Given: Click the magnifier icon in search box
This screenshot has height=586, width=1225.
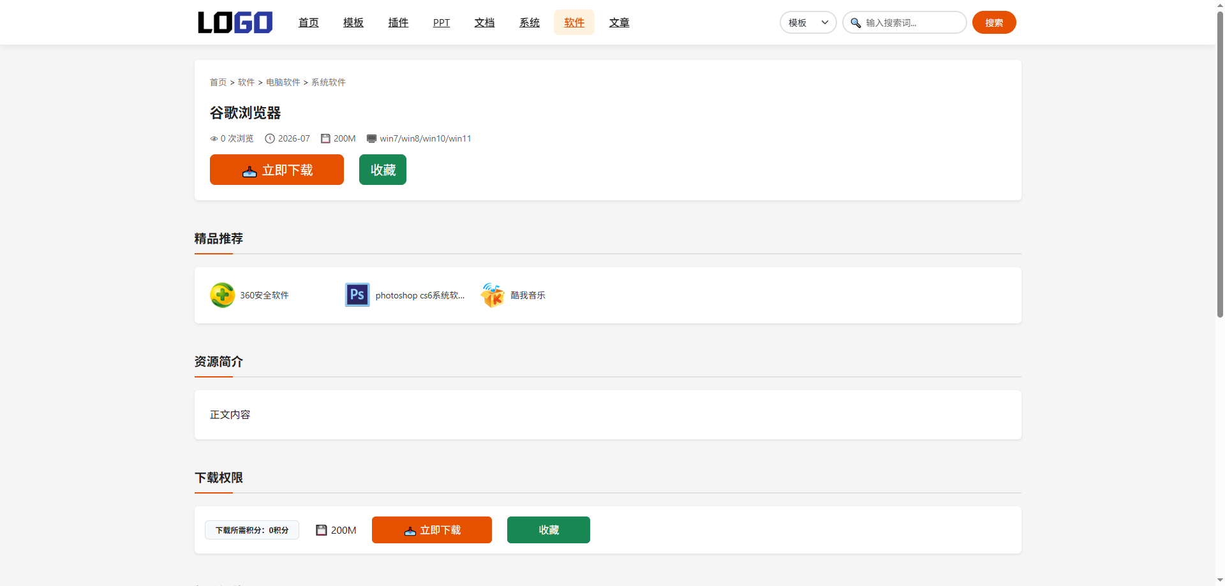Looking at the screenshot, I should tap(856, 23).
